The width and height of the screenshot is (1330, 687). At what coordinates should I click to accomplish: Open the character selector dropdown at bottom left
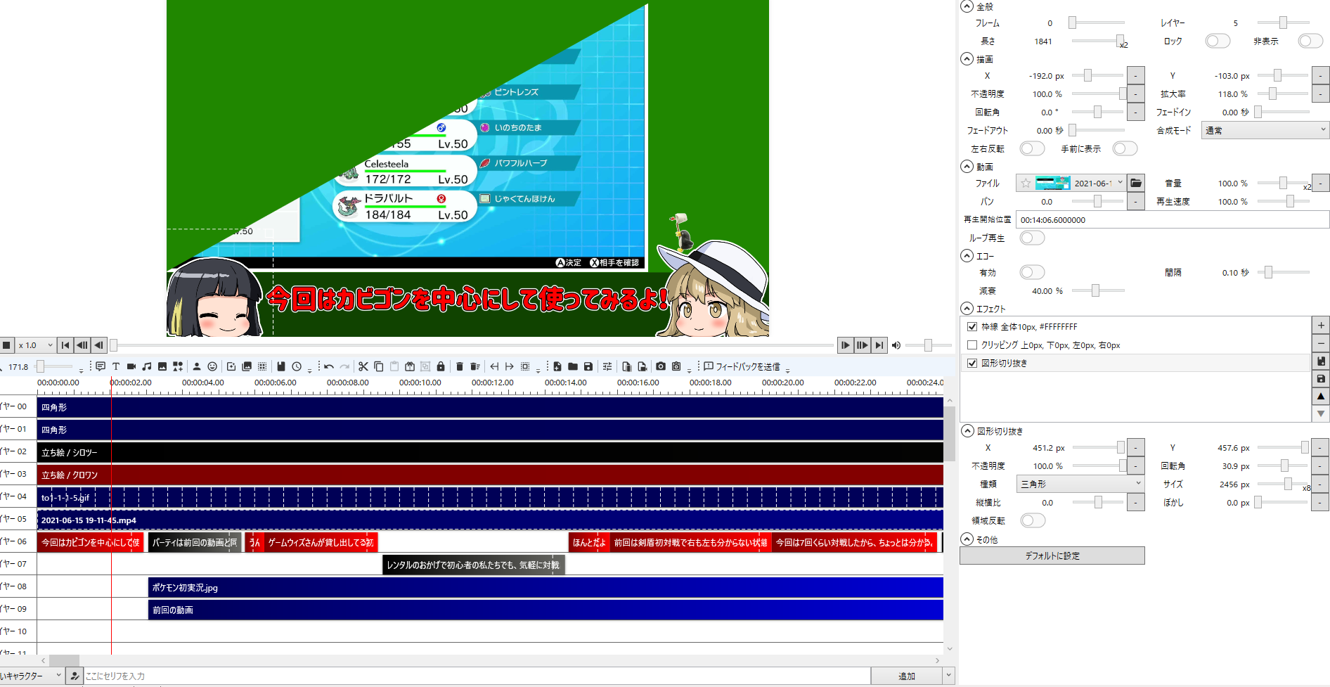pos(32,676)
